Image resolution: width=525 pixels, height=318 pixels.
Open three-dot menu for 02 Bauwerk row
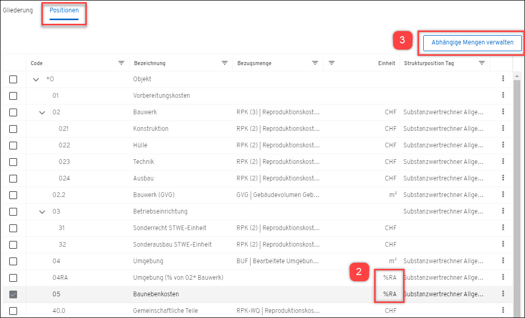[503, 112]
